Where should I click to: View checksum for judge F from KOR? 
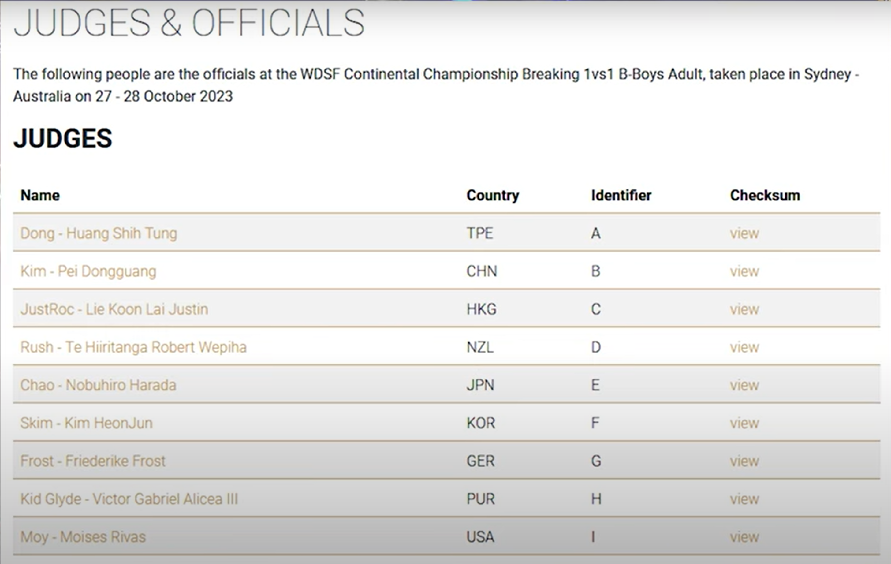pos(744,423)
